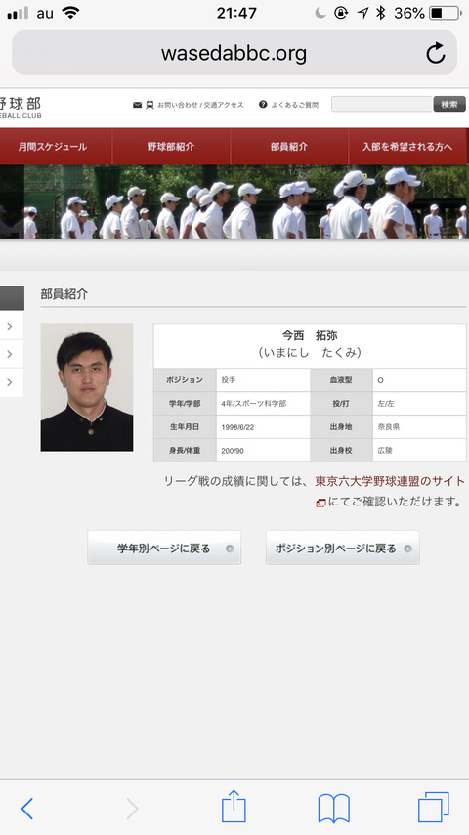Click the 部員紹介 section heading

pyautogui.click(x=64, y=294)
